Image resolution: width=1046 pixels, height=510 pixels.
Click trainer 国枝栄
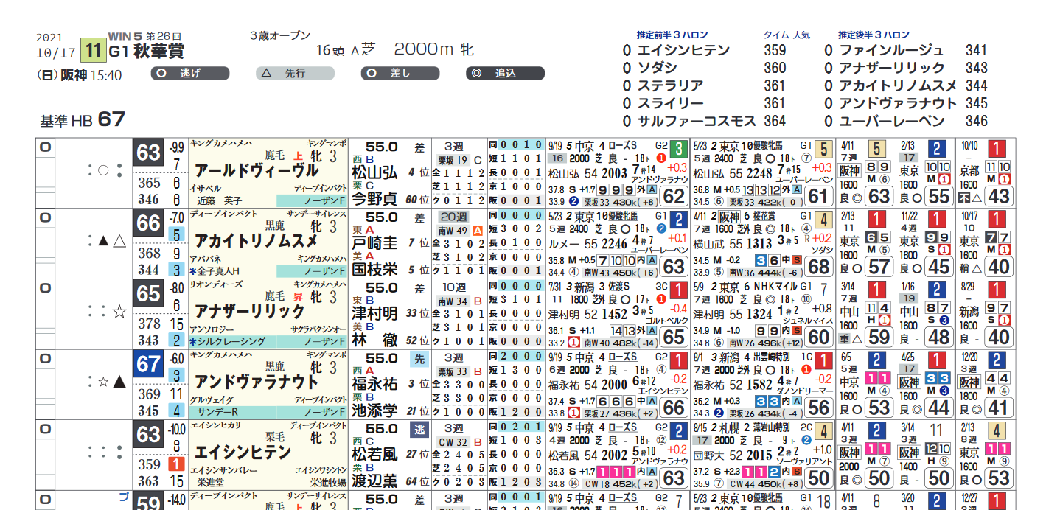(x=374, y=269)
